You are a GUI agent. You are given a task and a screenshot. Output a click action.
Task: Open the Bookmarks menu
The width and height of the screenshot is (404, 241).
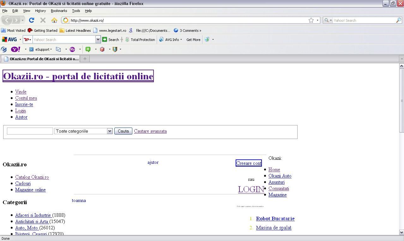(x=59, y=11)
